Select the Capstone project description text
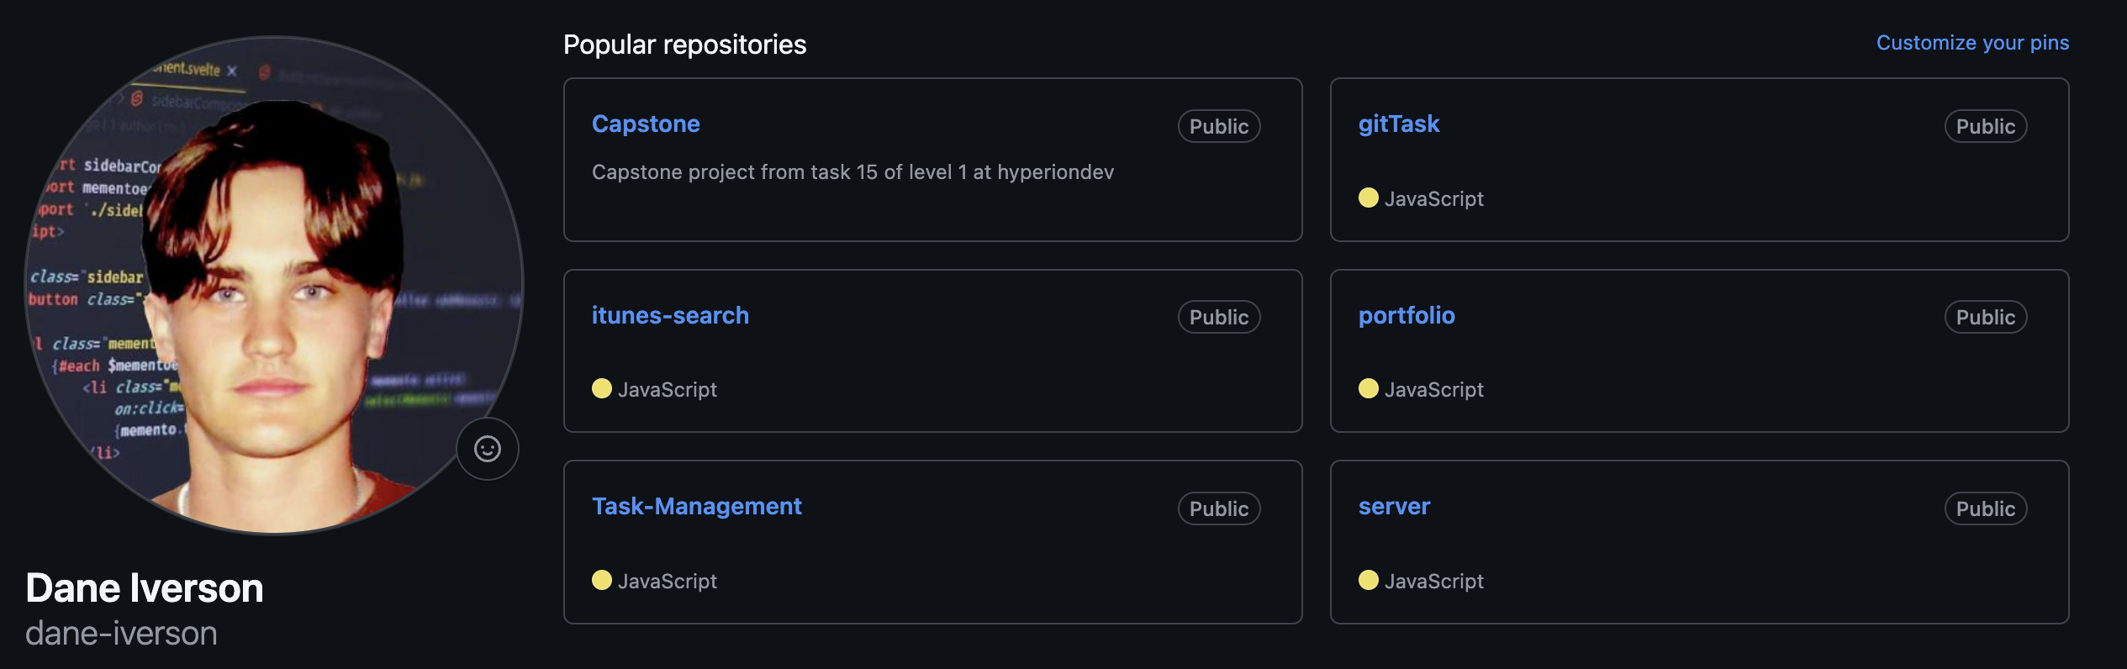 [853, 171]
